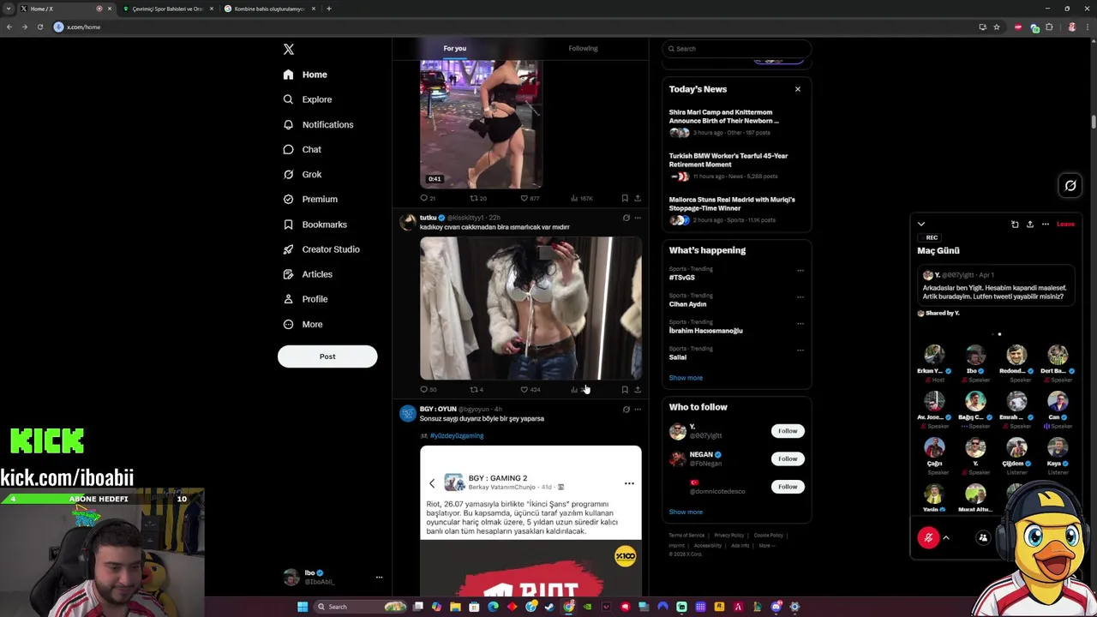Repost the video post with 20 reposts
The height and width of the screenshot is (617, 1097).
477,198
